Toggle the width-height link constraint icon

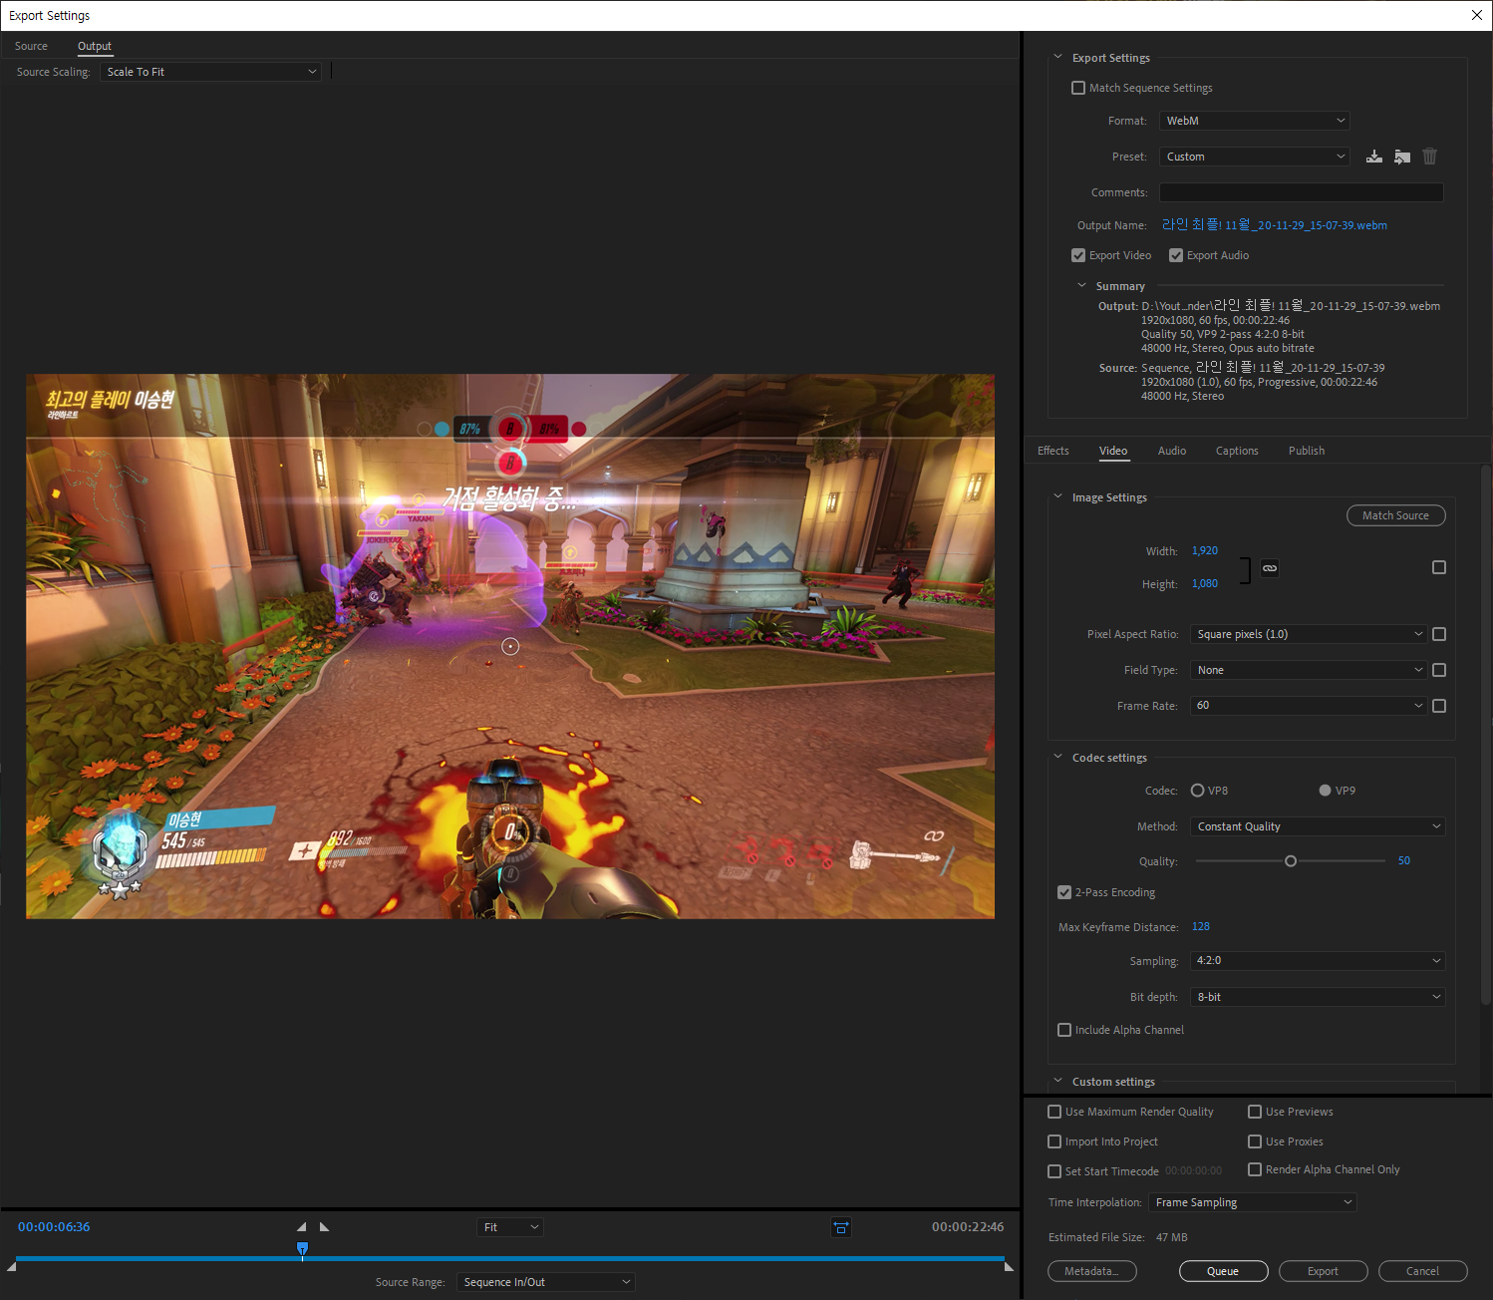pos(1270,568)
